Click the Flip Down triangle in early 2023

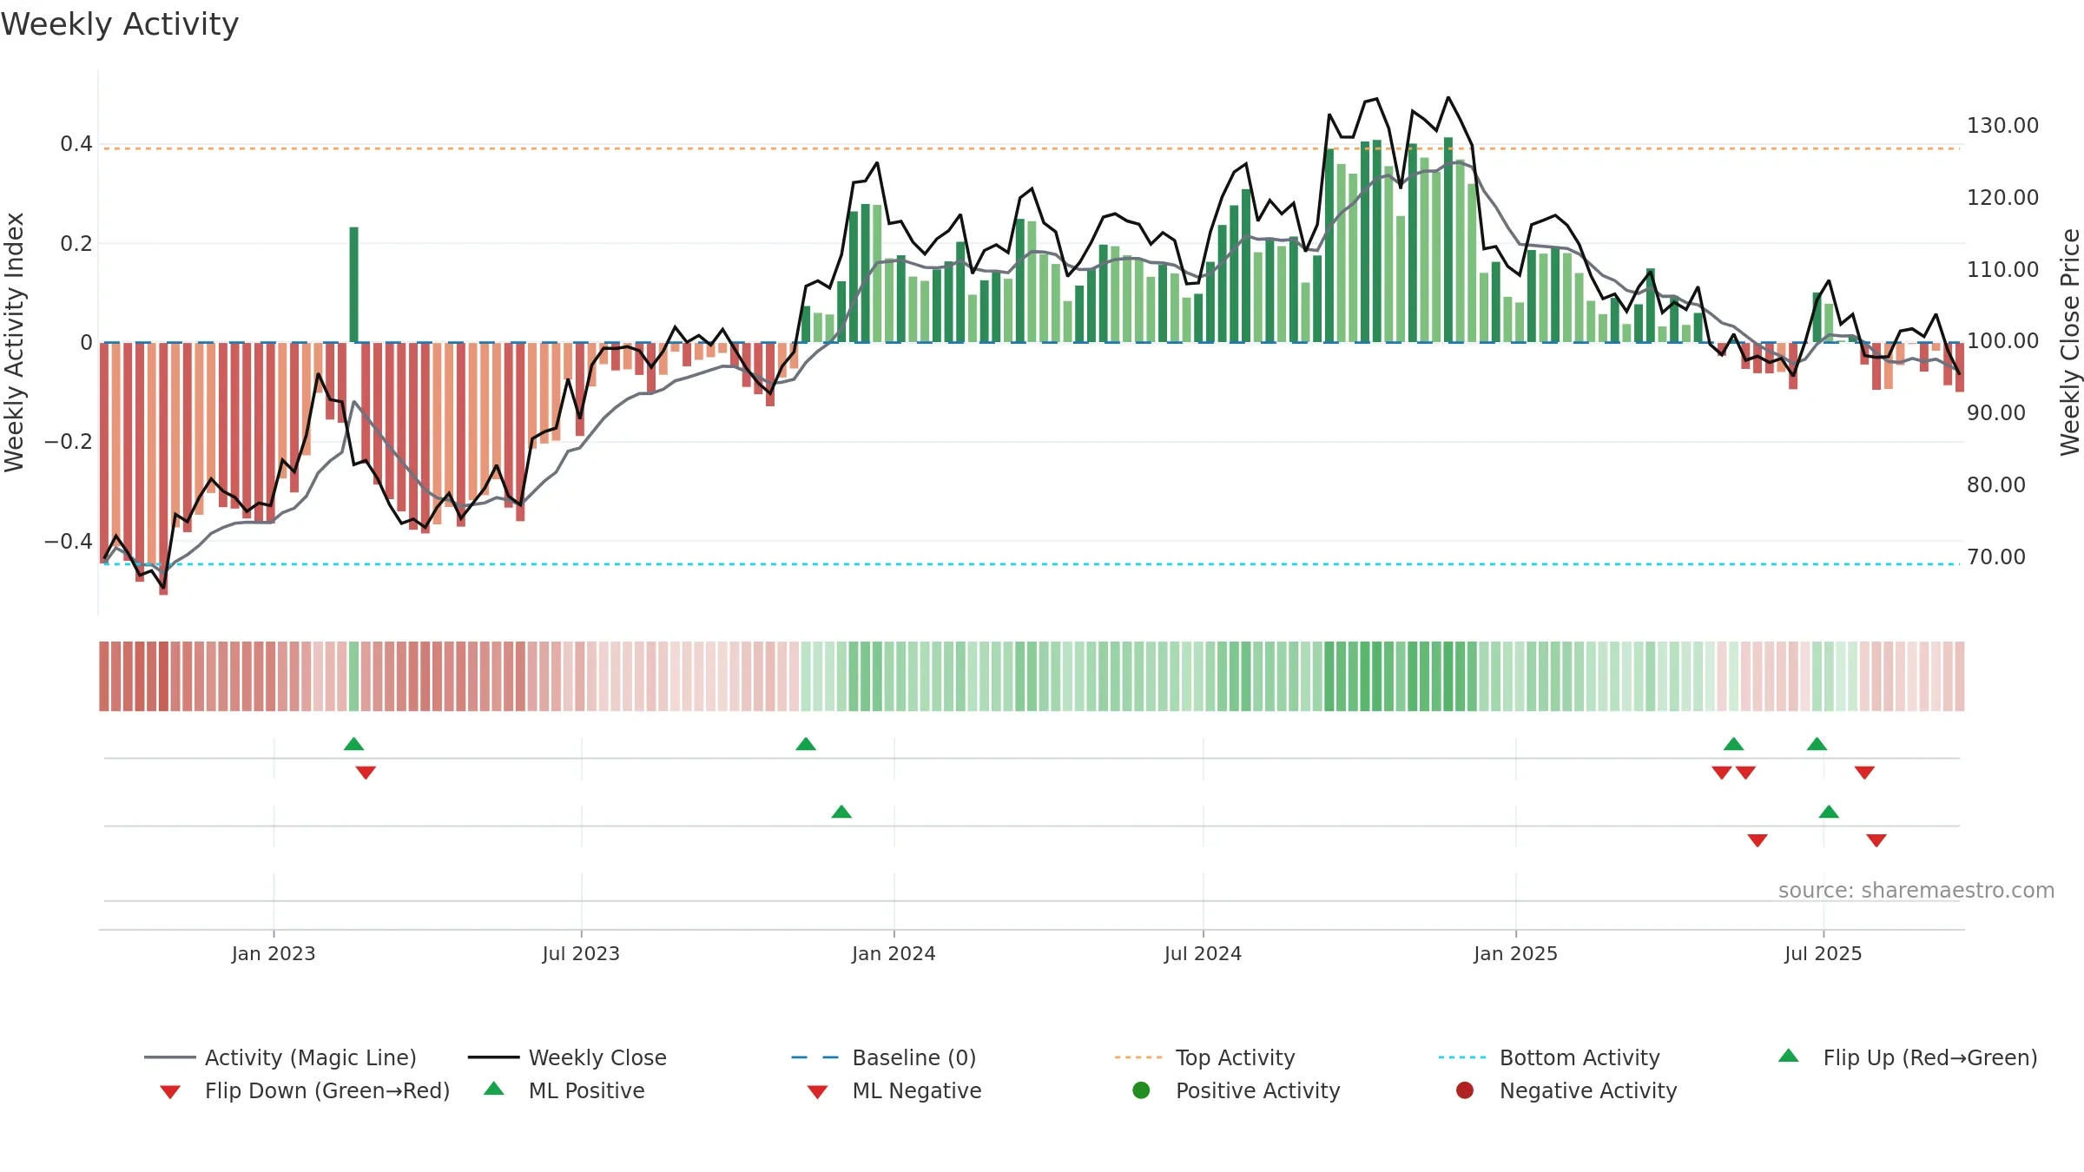366,773
